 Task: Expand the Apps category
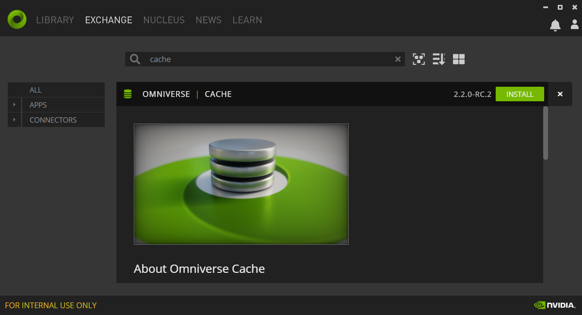15,105
